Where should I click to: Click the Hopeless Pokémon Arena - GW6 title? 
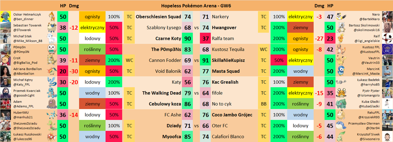pos(194,5)
